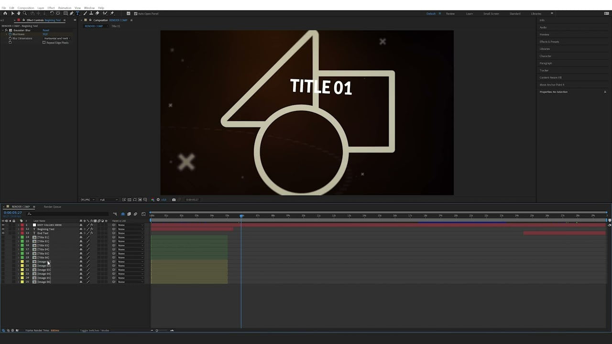Reset the Gaussian Blur effect
The image size is (612, 344).
[x=46, y=30]
